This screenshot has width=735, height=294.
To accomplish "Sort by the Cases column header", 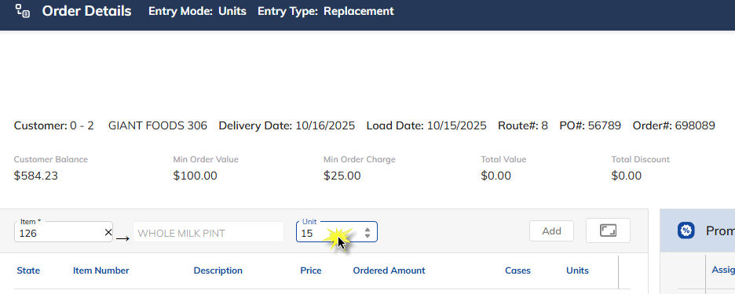I will point(518,270).
